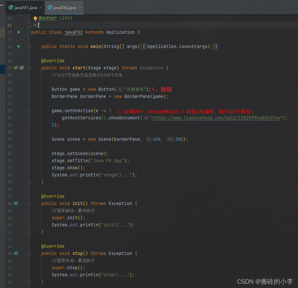
Task: Click the stop method fold end marker on line 49
Action: 29,282
